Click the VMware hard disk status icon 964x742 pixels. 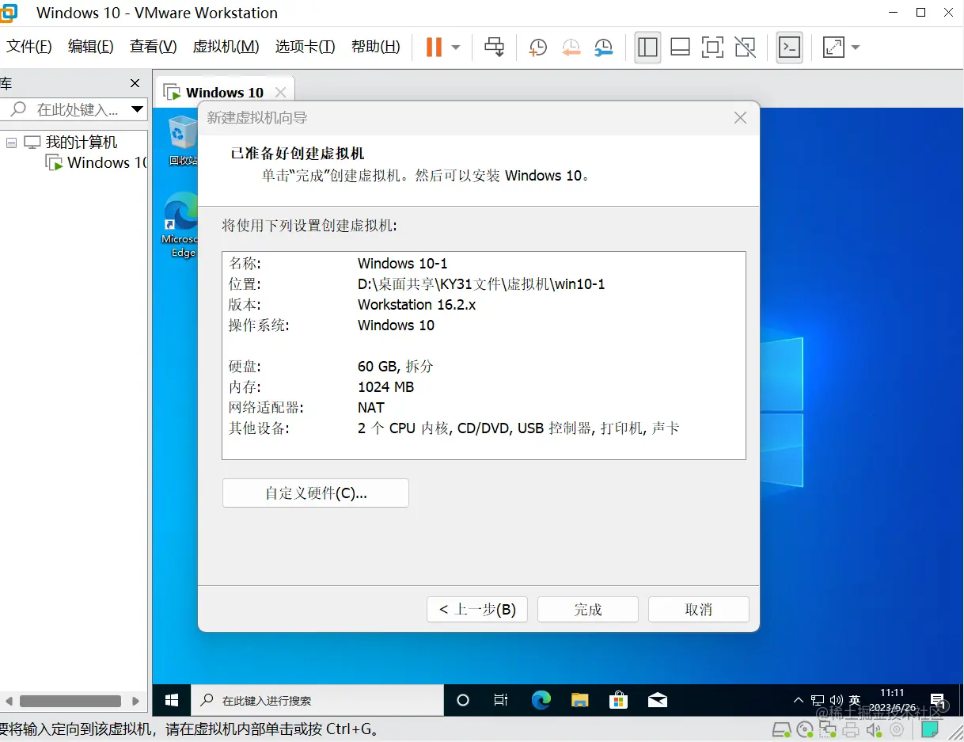[x=780, y=730]
